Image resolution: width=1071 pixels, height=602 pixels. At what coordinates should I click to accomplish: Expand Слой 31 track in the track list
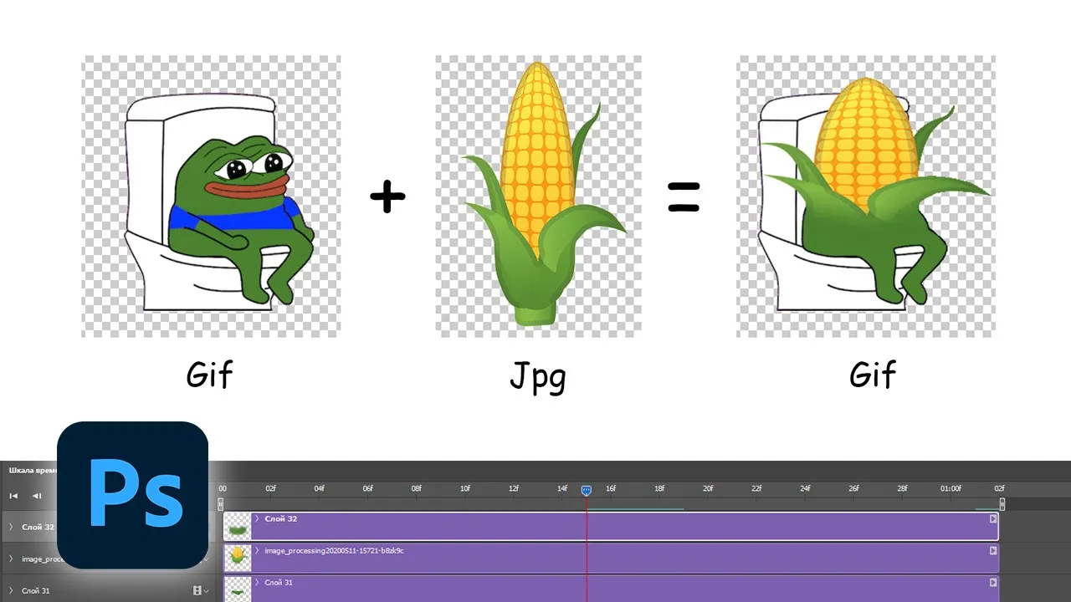(x=11, y=590)
